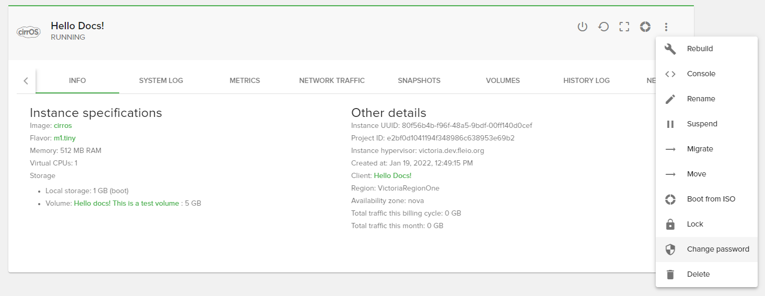Toggle the three-dot more actions menu
The width and height of the screenshot is (765, 296).
666,27
